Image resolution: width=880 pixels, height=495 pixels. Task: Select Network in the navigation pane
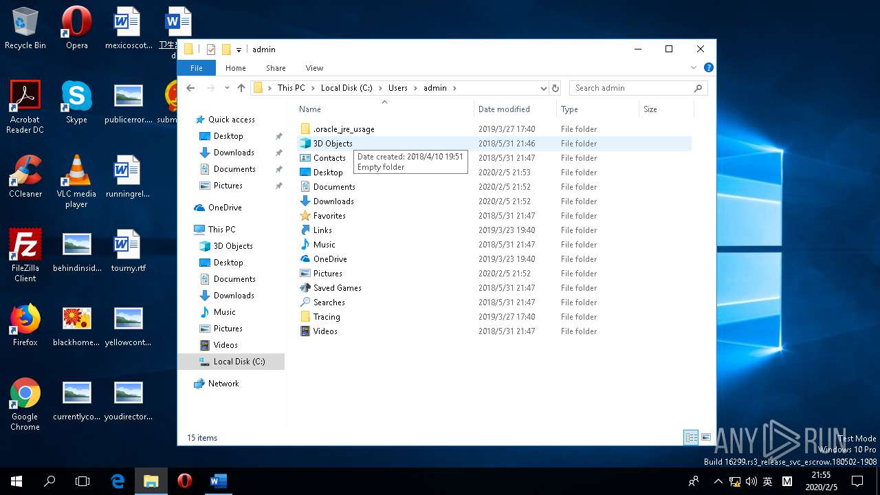[x=223, y=384]
